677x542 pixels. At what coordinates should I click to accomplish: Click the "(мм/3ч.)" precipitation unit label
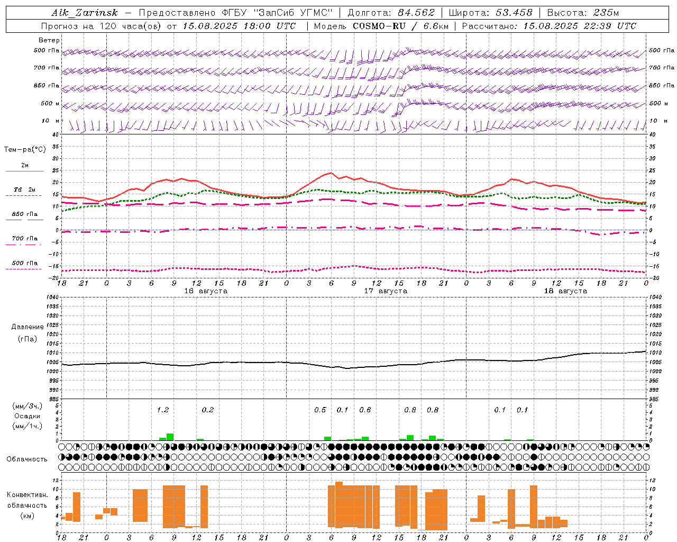click(27, 406)
